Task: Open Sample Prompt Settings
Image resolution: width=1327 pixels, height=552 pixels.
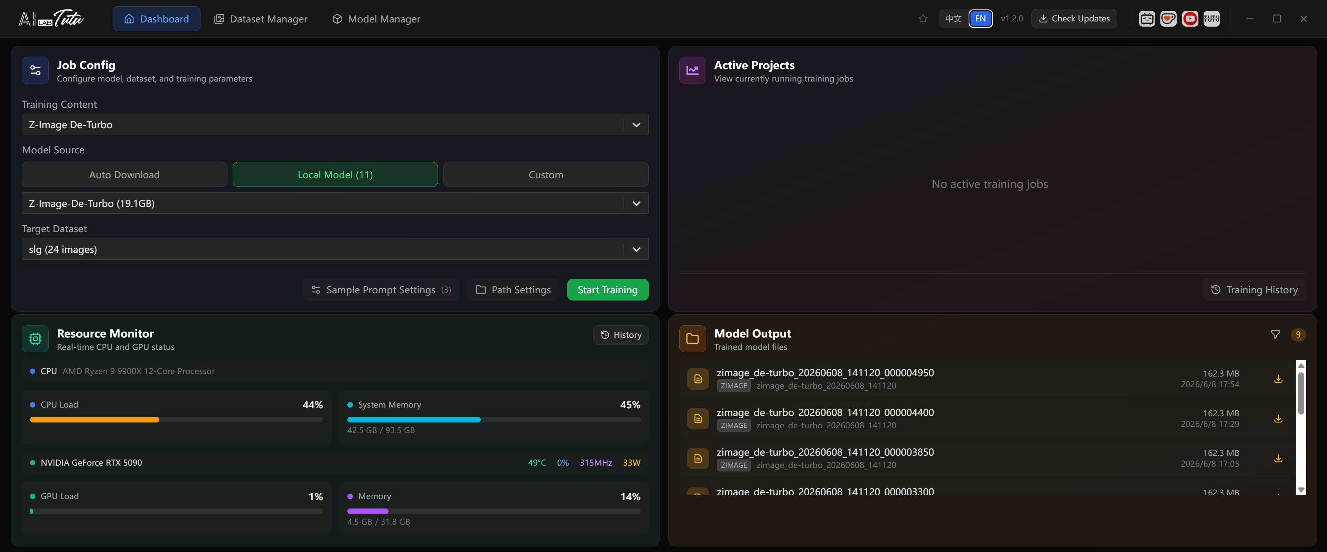Action: tap(381, 289)
